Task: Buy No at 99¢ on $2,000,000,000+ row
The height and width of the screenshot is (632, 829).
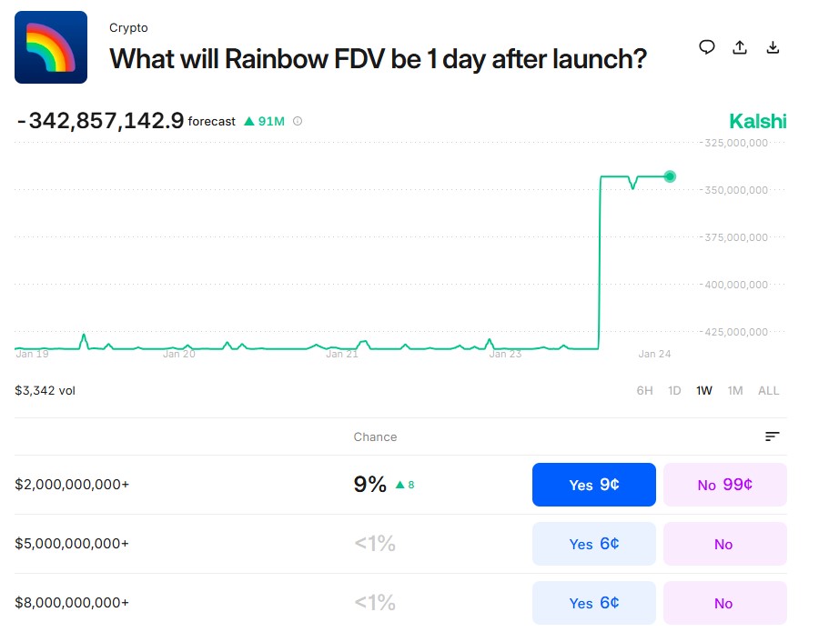Action: (724, 485)
